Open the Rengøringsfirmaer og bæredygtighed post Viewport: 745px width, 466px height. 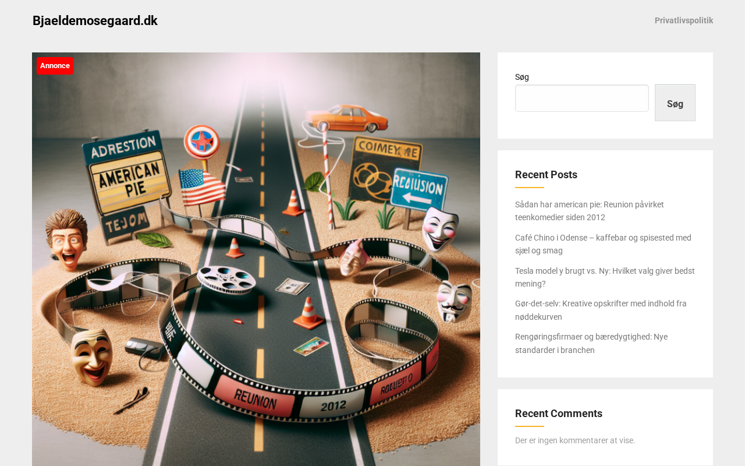coord(591,344)
